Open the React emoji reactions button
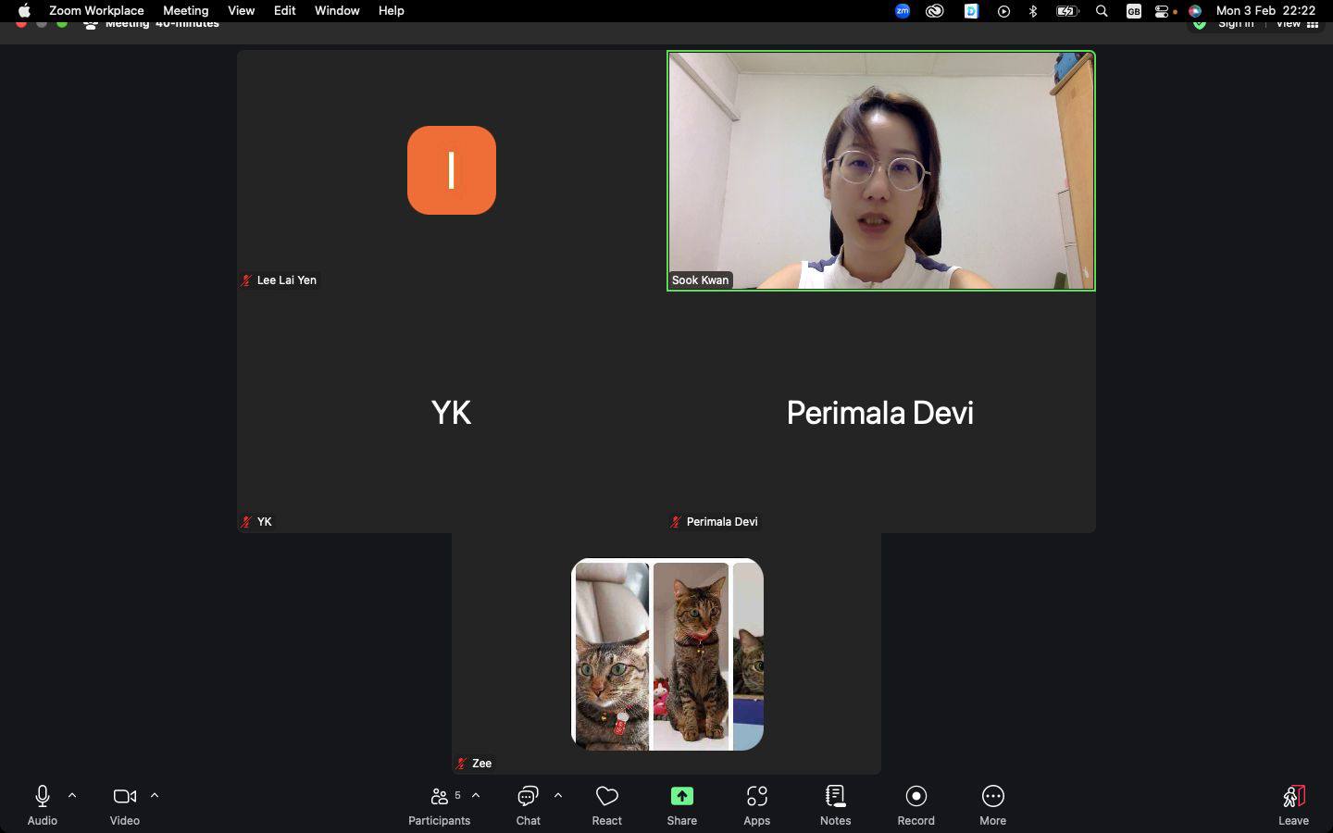This screenshot has height=833, width=1333. pos(606,804)
